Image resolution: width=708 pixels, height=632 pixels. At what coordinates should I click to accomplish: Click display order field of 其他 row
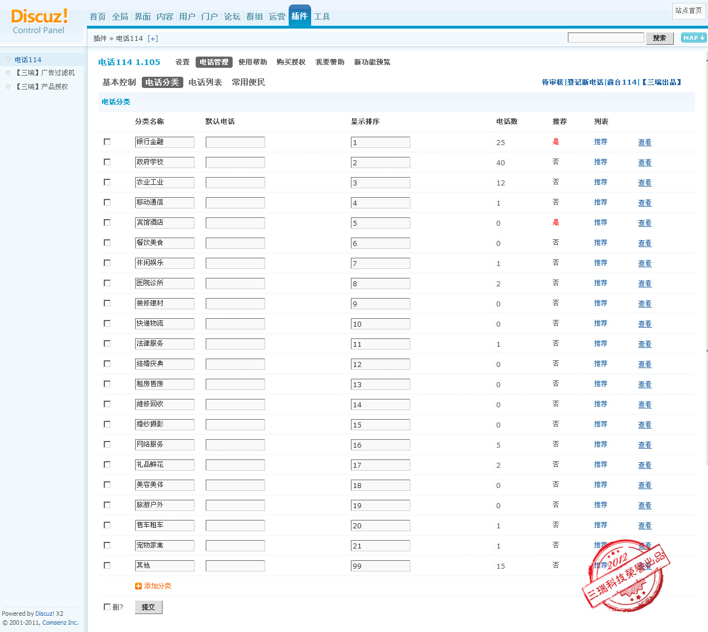click(x=380, y=566)
